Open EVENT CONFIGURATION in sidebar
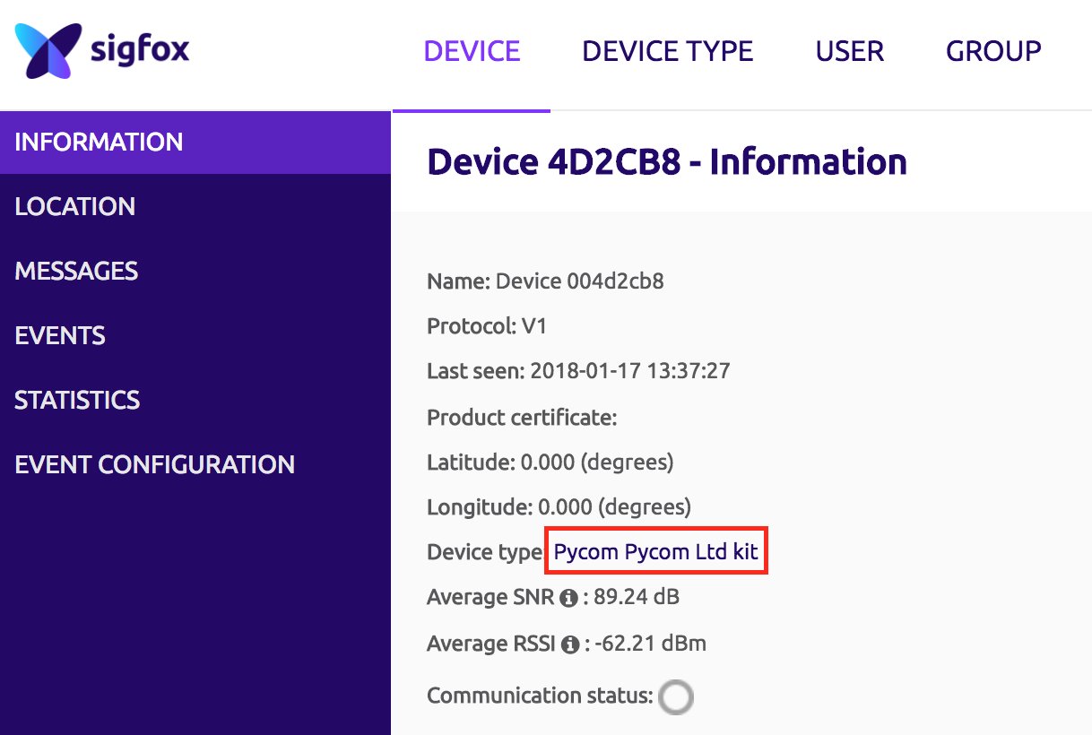1092x735 pixels. click(x=154, y=464)
